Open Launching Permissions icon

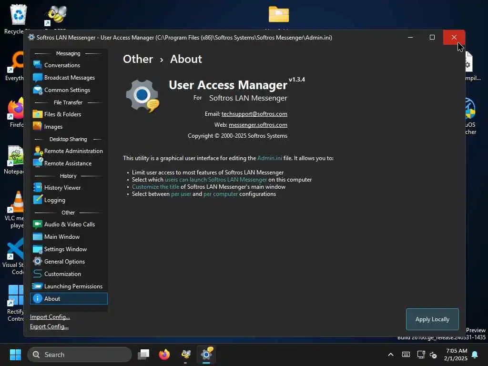tap(37, 286)
